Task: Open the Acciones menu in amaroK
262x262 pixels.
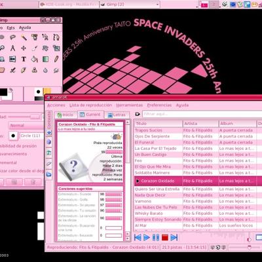Action: (56, 105)
